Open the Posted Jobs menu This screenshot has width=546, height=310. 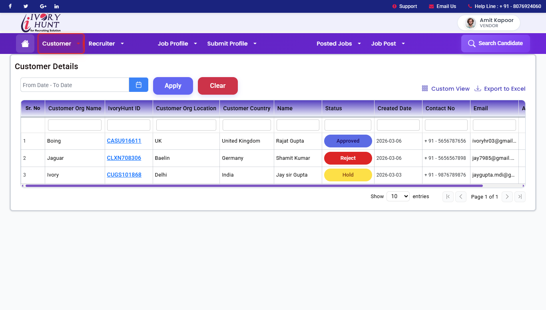pos(339,44)
